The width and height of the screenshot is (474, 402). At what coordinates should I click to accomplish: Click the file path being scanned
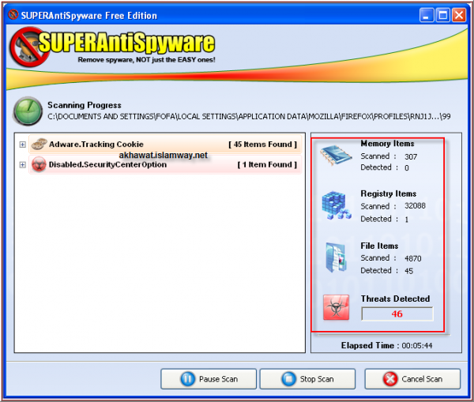pyautogui.click(x=249, y=116)
